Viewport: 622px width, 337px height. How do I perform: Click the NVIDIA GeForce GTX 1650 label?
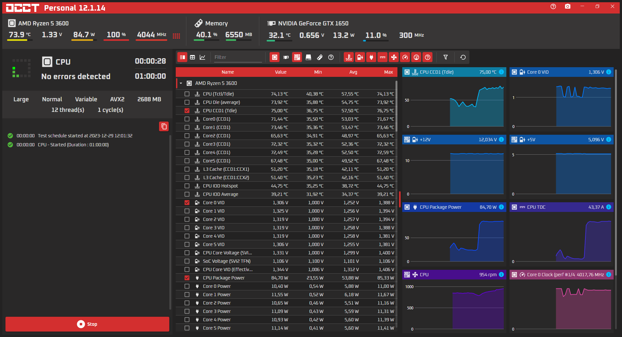(x=313, y=23)
